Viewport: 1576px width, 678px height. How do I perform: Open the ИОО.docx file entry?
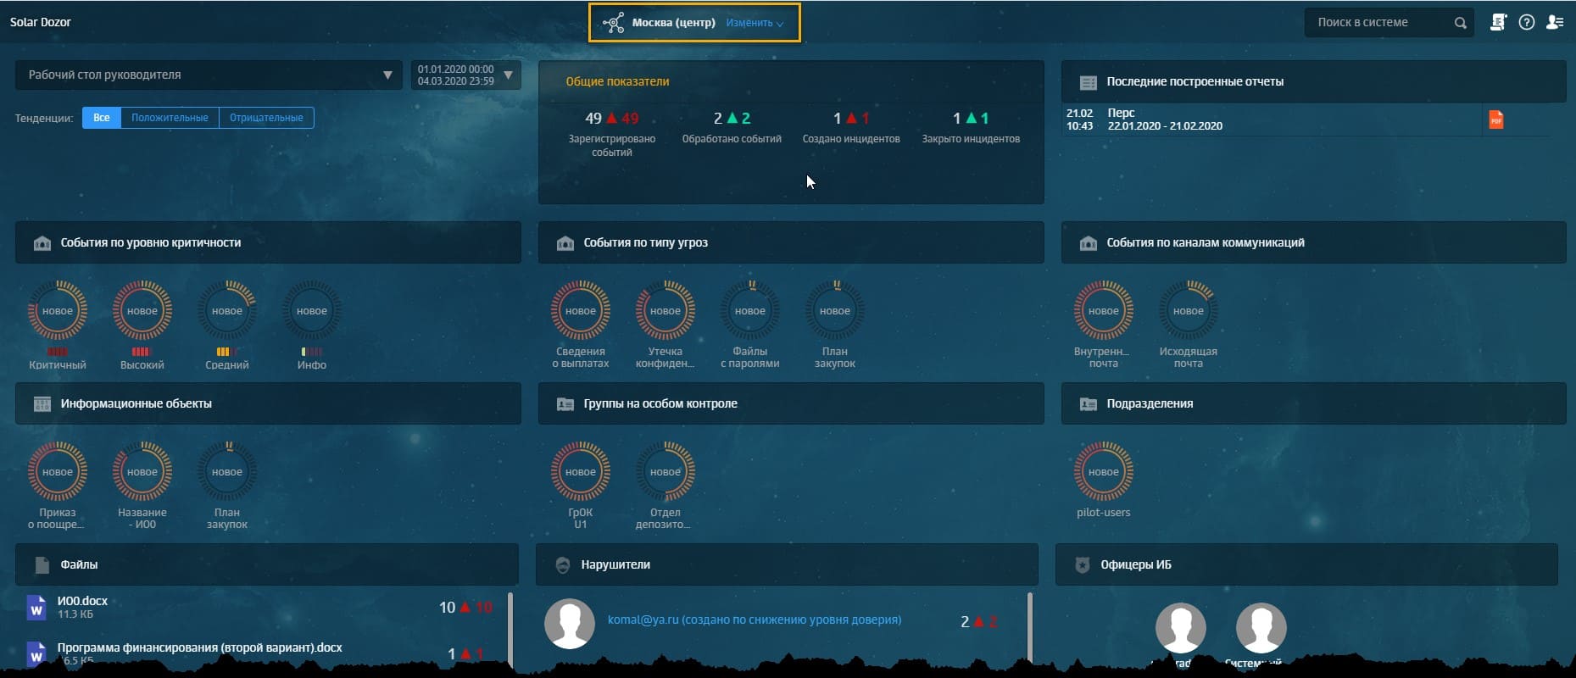83,601
